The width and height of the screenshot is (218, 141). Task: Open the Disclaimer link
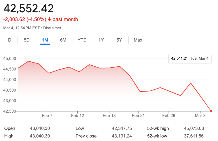(52, 28)
